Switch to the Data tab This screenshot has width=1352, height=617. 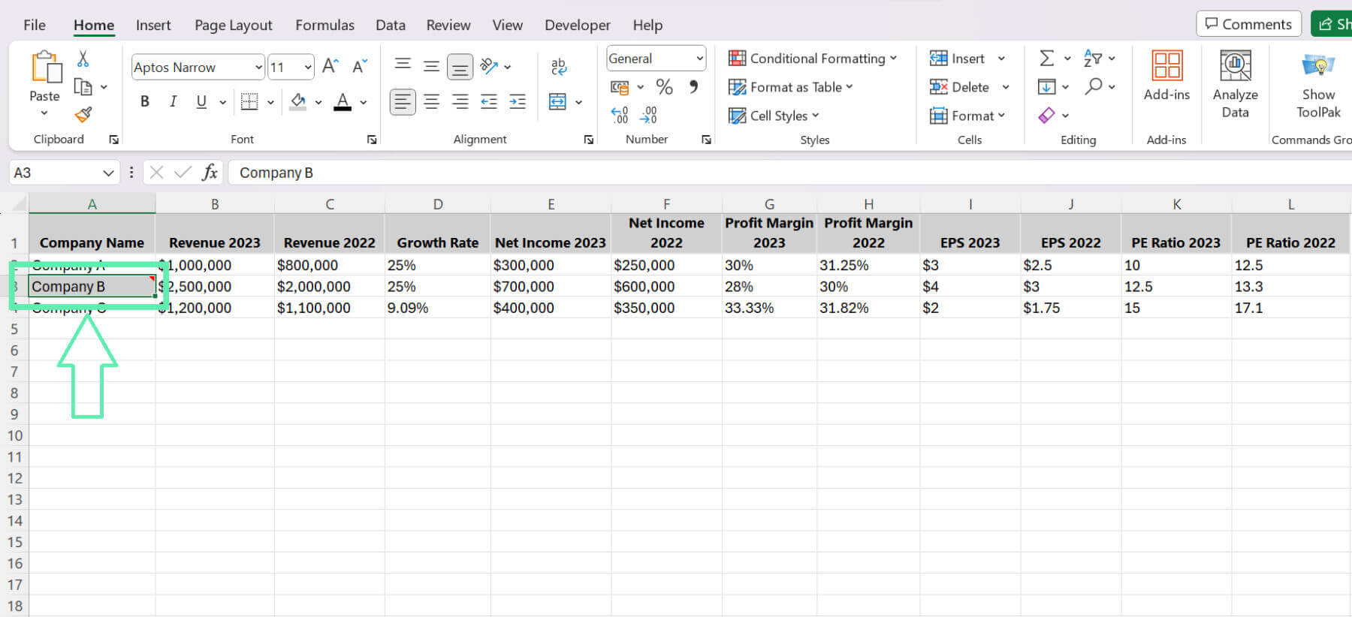pyautogui.click(x=391, y=25)
